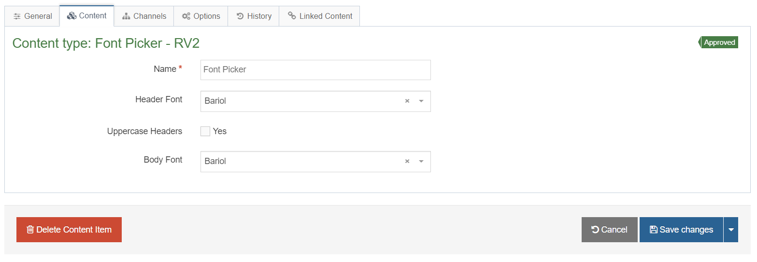Click into the Name input field
757x262 pixels.
(x=315, y=69)
